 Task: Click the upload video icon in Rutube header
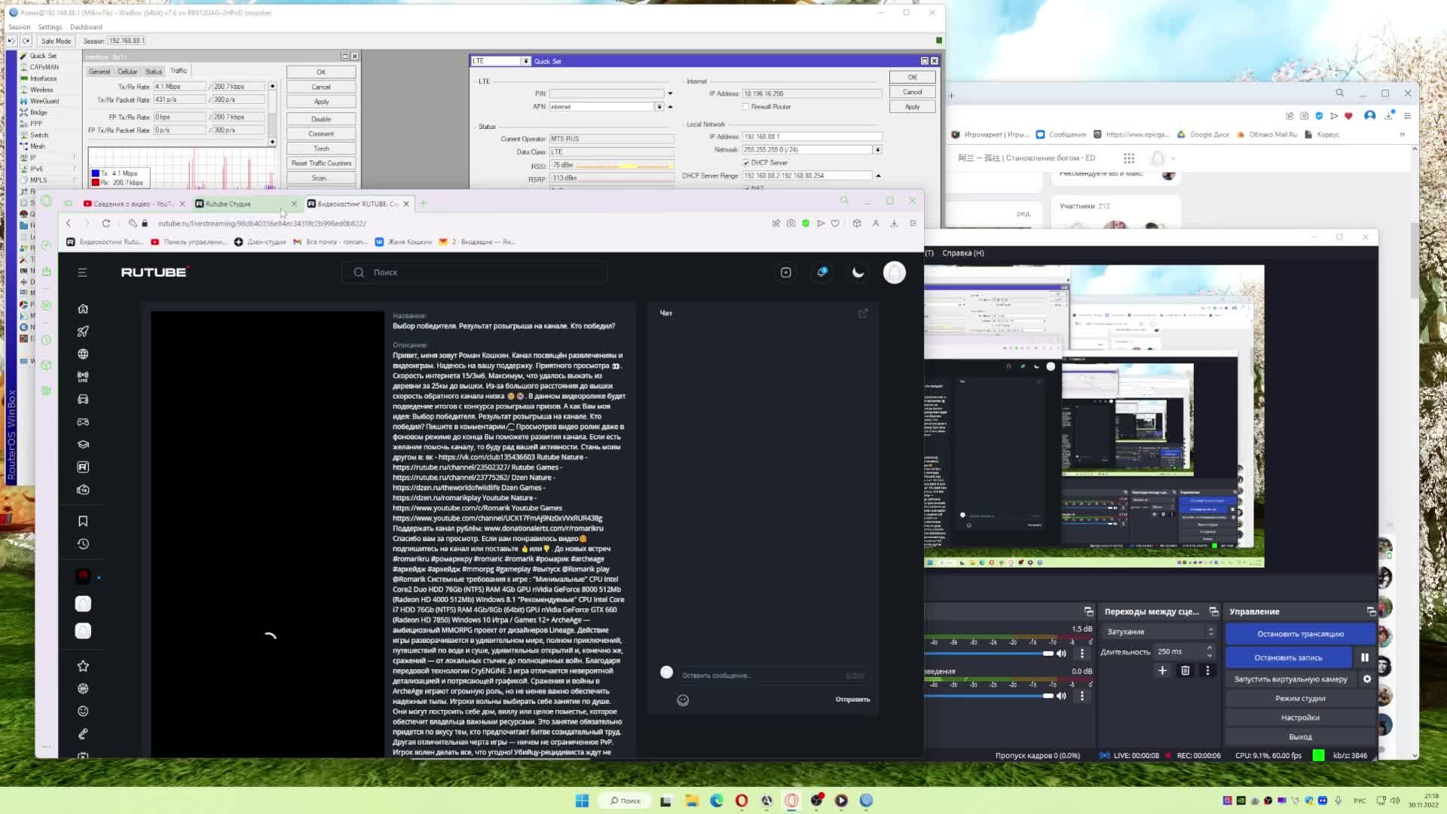785,272
